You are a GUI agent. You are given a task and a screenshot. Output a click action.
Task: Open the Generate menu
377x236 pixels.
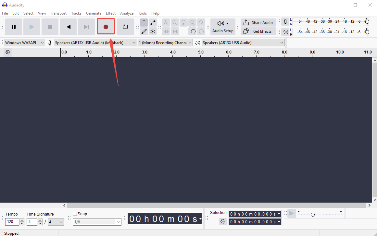click(x=94, y=13)
